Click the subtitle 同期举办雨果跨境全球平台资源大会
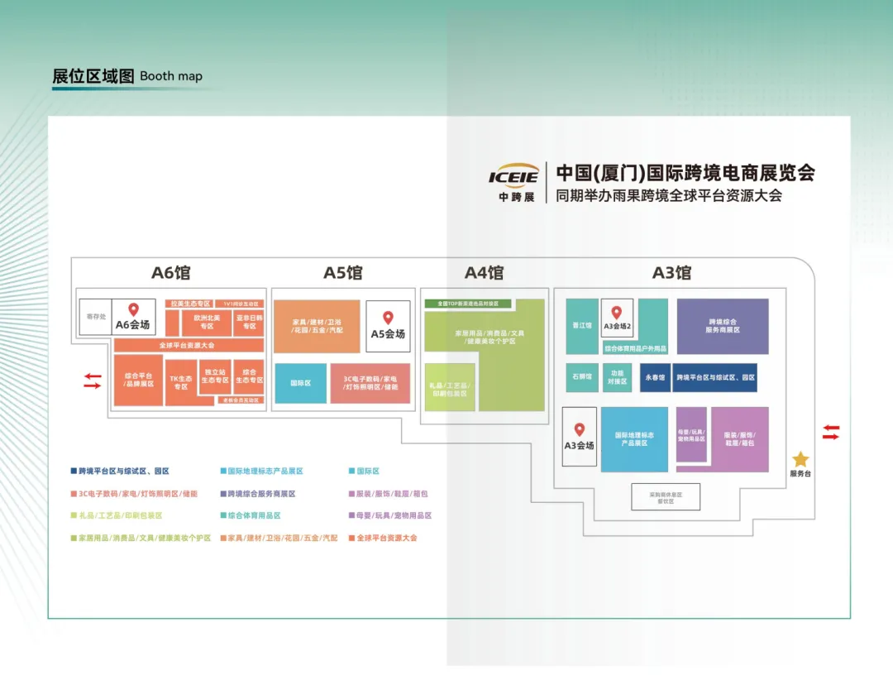Image resolution: width=893 pixels, height=675 pixels. tap(669, 195)
